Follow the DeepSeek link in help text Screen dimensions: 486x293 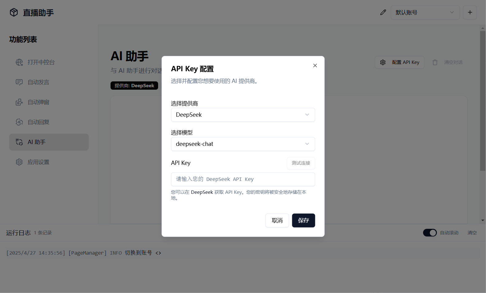(202, 192)
